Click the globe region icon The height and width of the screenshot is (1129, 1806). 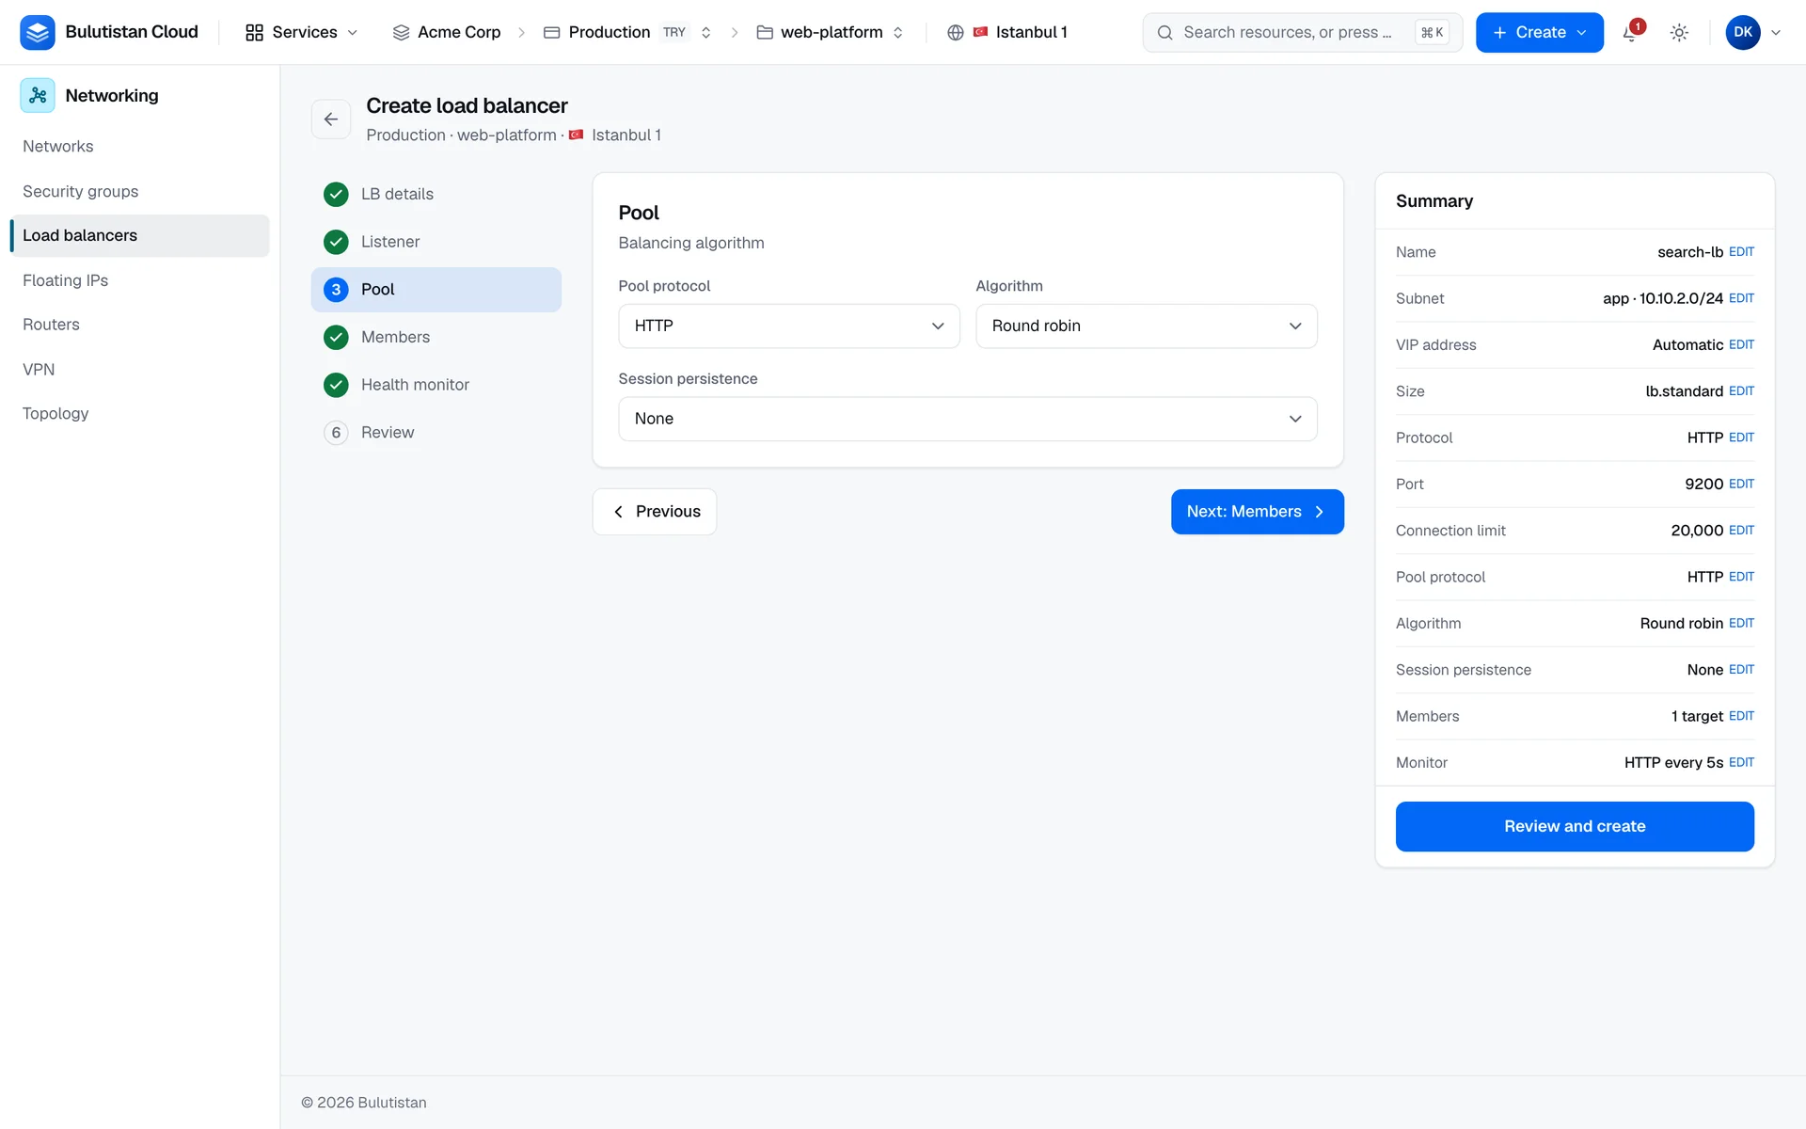[956, 33]
